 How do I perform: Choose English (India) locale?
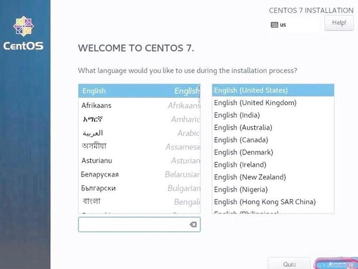coord(273,115)
